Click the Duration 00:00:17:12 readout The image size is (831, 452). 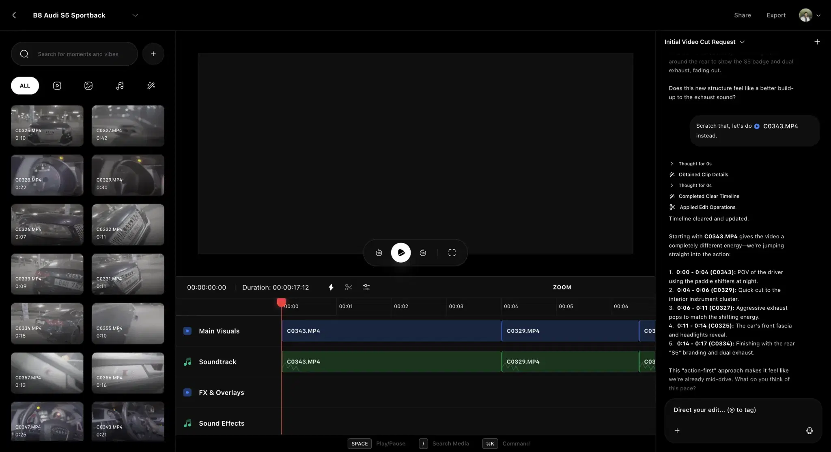click(276, 287)
